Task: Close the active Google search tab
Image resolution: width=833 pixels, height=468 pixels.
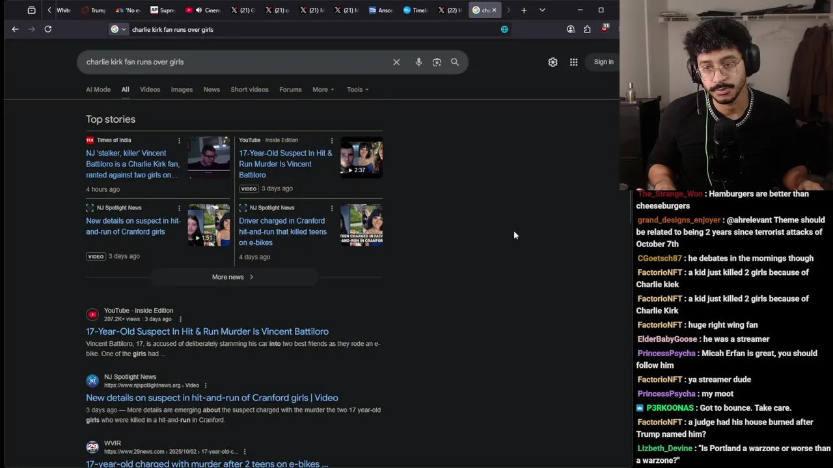Action: [x=494, y=10]
